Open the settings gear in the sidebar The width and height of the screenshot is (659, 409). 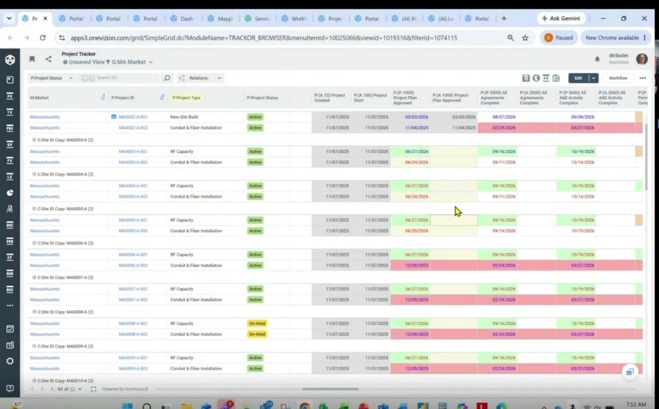coord(10,361)
